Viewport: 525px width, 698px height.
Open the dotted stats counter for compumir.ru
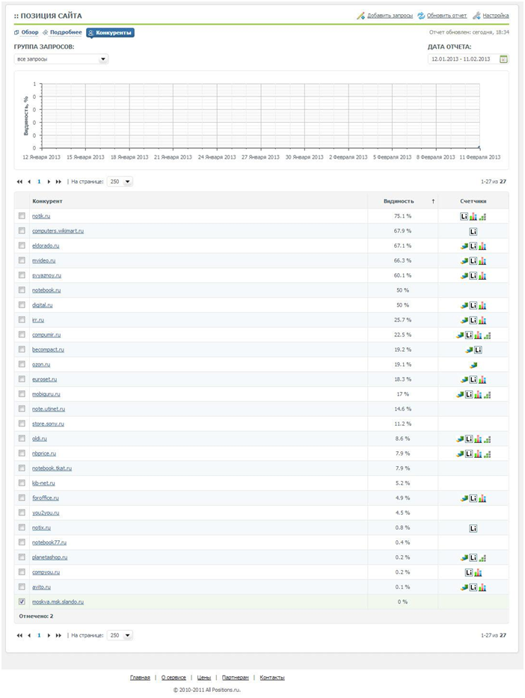(487, 335)
